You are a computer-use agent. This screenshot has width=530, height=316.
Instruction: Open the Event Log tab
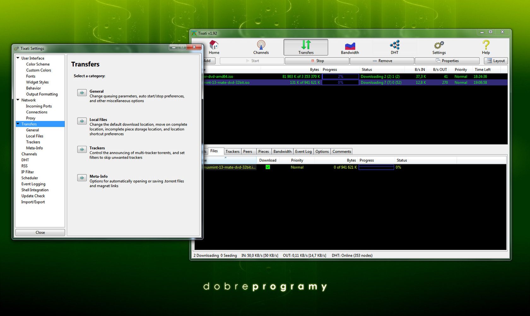coord(303,152)
